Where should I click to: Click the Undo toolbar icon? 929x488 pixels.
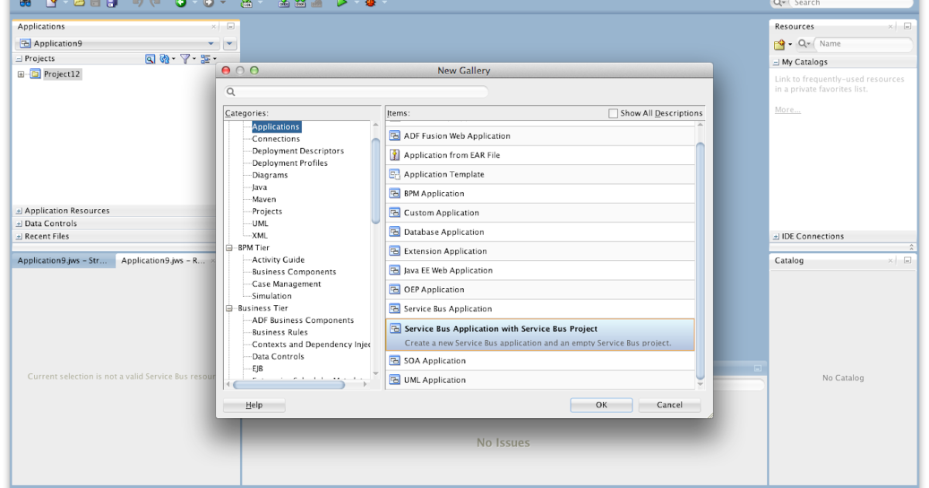[x=135, y=4]
